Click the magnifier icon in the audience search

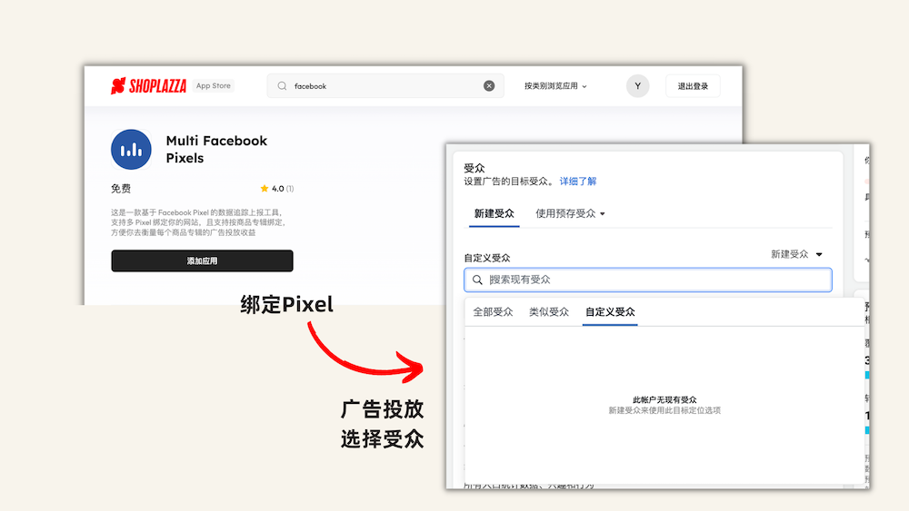pyautogui.click(x=477, y=280)
